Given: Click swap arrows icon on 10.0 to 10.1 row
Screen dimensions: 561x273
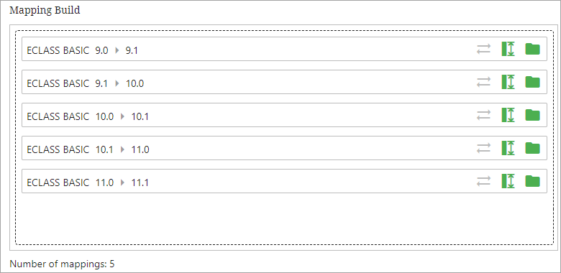Looking at the screenshot, I should point(483,116).
